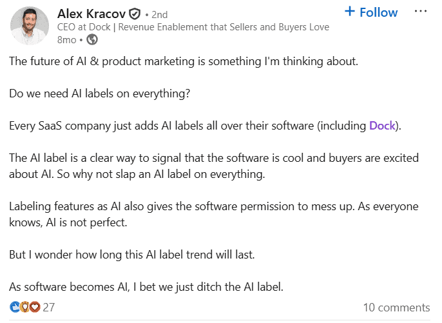Click the verified shield badge beside Alex Kracov
Viewport: 442px width, 323px height.
point(135,14)
